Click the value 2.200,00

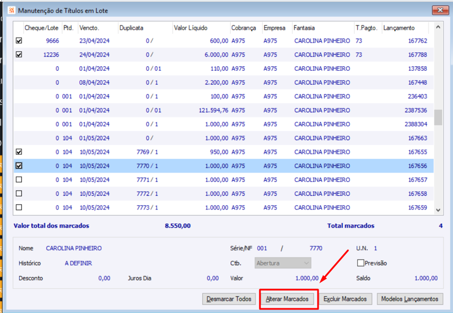(216, 82)
